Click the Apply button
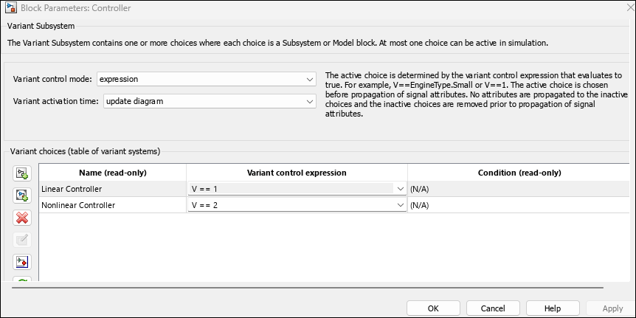 (x=612, y=308)
